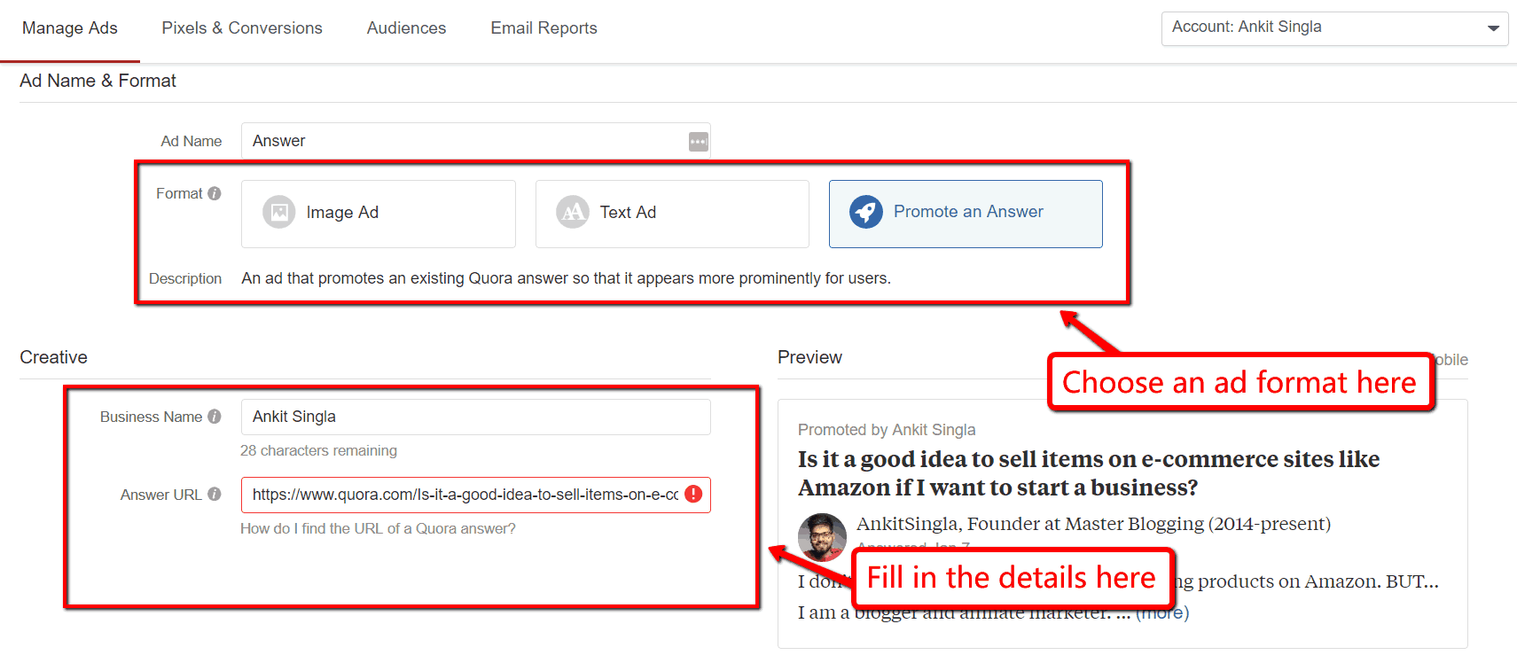Image resolution: width=1517 pixels, height=663 pixels.
Task: Open the Manage Ads tab
Action: click(x=70, y=28)
